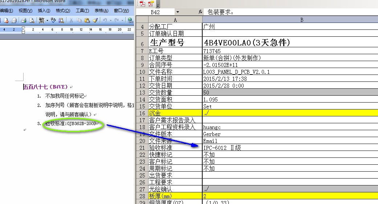Click the 广州 cell in row 4

[x=290, y=27]
